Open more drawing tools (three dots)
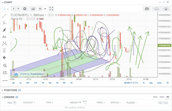Screen dimensions: 172x111 (5, 81)
